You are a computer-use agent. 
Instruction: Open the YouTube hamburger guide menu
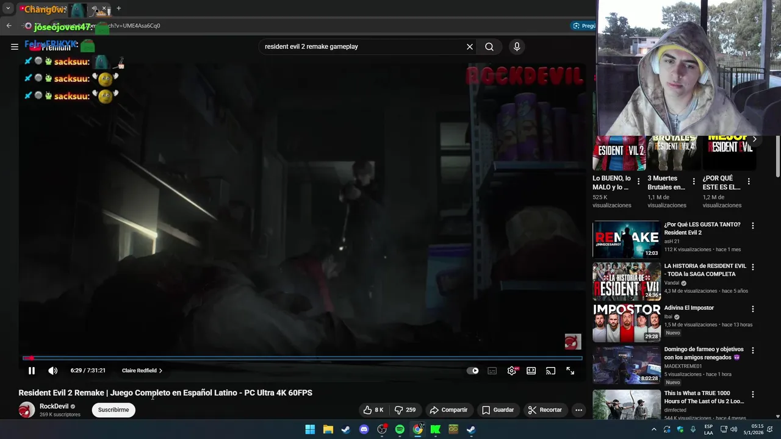[15, 46]
